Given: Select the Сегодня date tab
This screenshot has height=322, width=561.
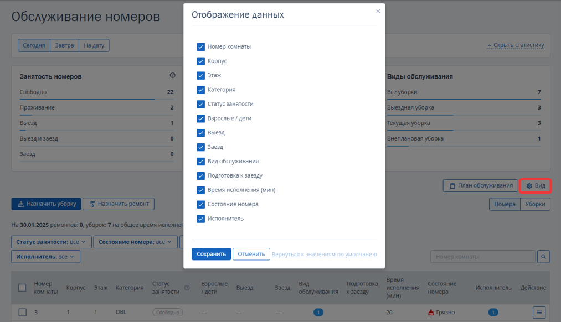Looking at the screenshot, I should (x=34, y=45).
